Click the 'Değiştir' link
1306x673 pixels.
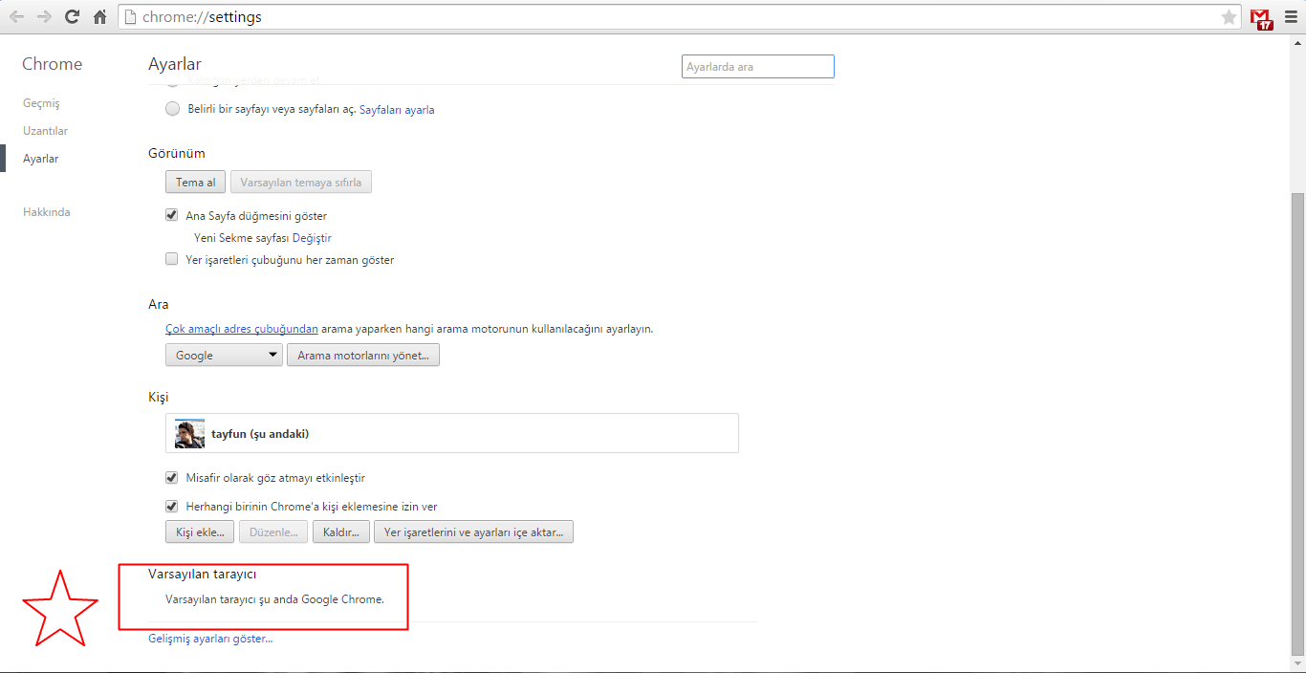(312, 238)
